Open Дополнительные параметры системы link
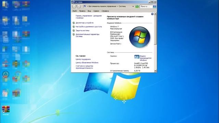The width and height of the screenshot is (219, 123). pos(88,35)
